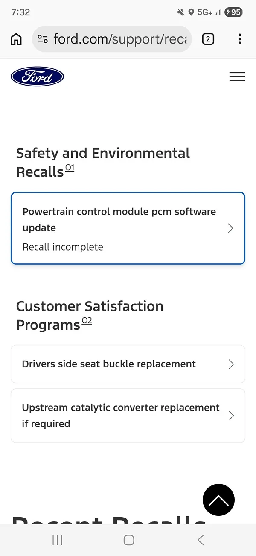Open the O2 footnote link
The image size is (256, 556).
87,320
